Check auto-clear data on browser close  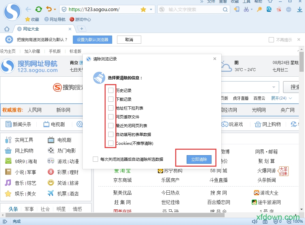pyautogui.click(x=95, y=159)
